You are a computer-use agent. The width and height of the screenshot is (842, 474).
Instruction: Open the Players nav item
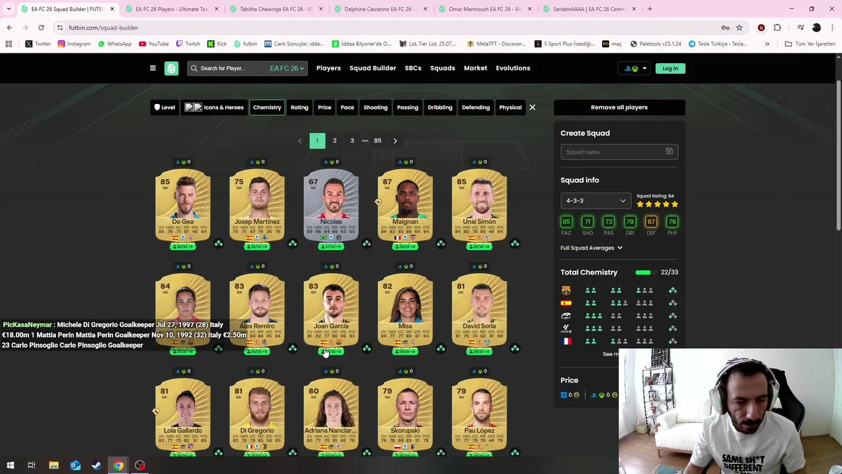[x=328, y=68]
